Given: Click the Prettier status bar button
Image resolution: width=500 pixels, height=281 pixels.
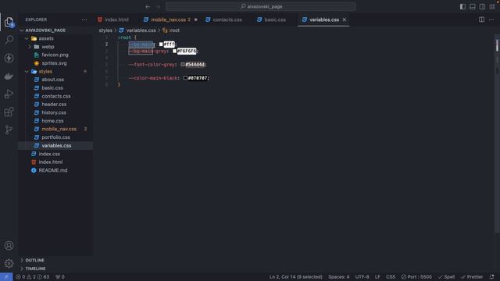Looking at the screenshot, I should (472, 277).
